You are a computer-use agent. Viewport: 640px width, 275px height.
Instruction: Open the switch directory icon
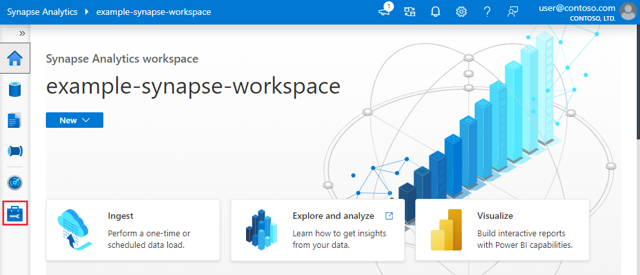[410, 12]
